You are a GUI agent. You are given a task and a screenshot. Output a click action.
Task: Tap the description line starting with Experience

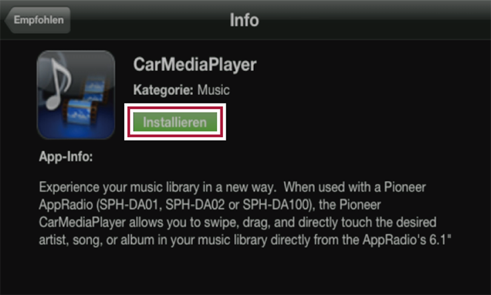point(232,187)
